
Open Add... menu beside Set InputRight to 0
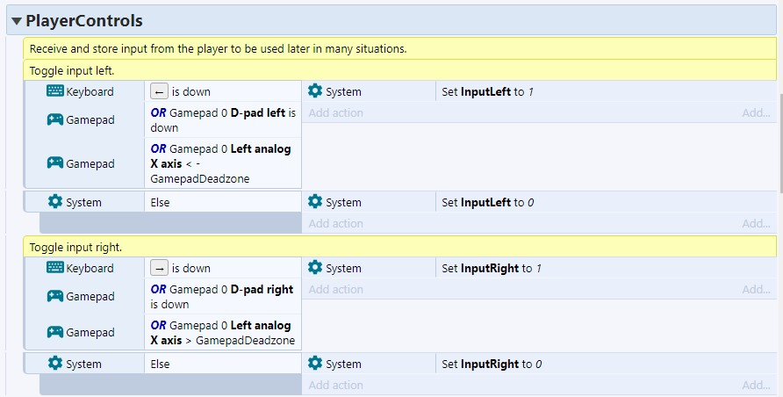click(756, 385)
